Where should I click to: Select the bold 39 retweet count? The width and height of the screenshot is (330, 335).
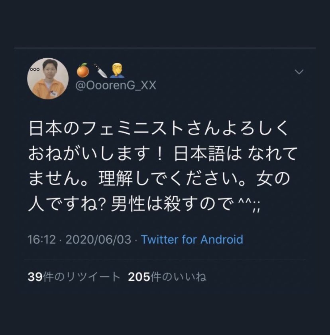(x=35, y=277)
